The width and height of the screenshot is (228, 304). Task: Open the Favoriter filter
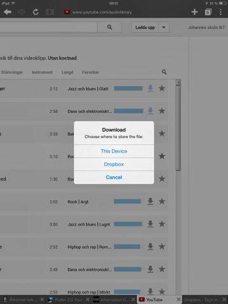[x=91, y=72]
